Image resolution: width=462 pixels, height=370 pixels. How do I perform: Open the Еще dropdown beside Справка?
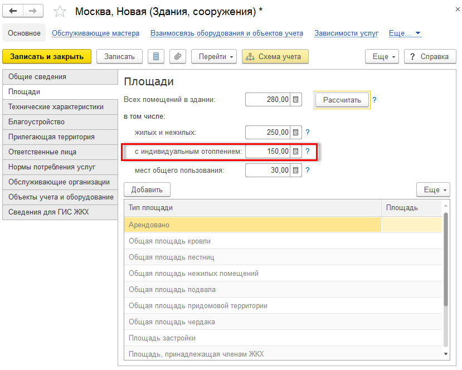point(382,56)
